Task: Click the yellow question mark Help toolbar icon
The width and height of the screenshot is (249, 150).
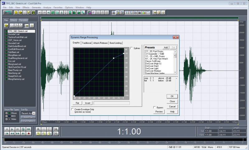Action: (163, 12)
